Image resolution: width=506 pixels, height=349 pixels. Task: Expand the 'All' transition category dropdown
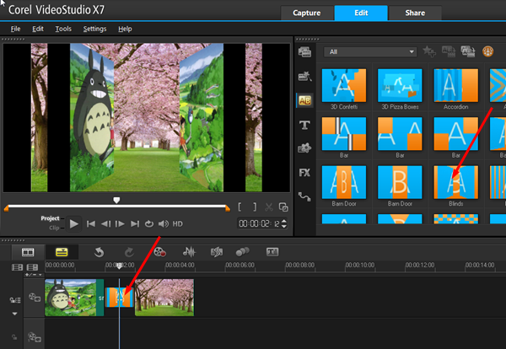[411, 52]
